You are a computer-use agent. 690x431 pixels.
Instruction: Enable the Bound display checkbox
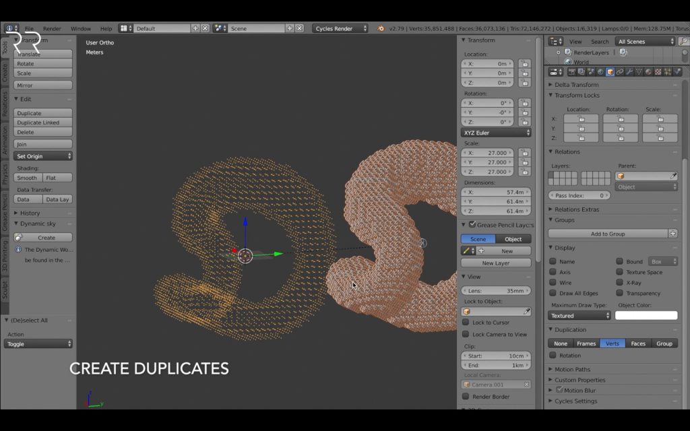coord(620,261)
